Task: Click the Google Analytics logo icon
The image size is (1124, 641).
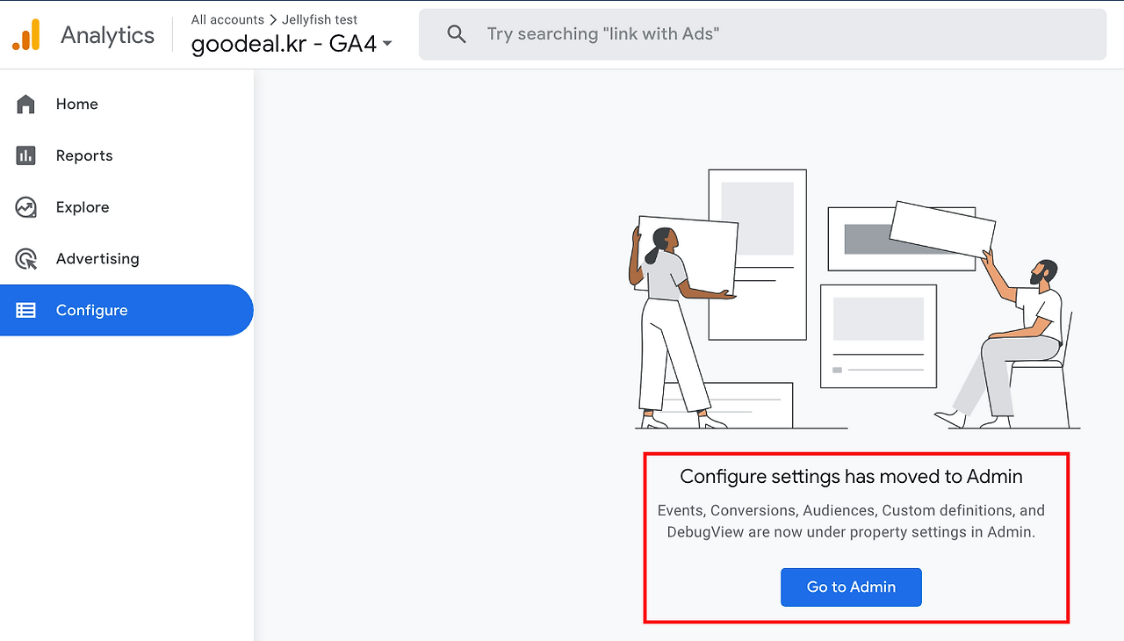Action: pos(26,35)
